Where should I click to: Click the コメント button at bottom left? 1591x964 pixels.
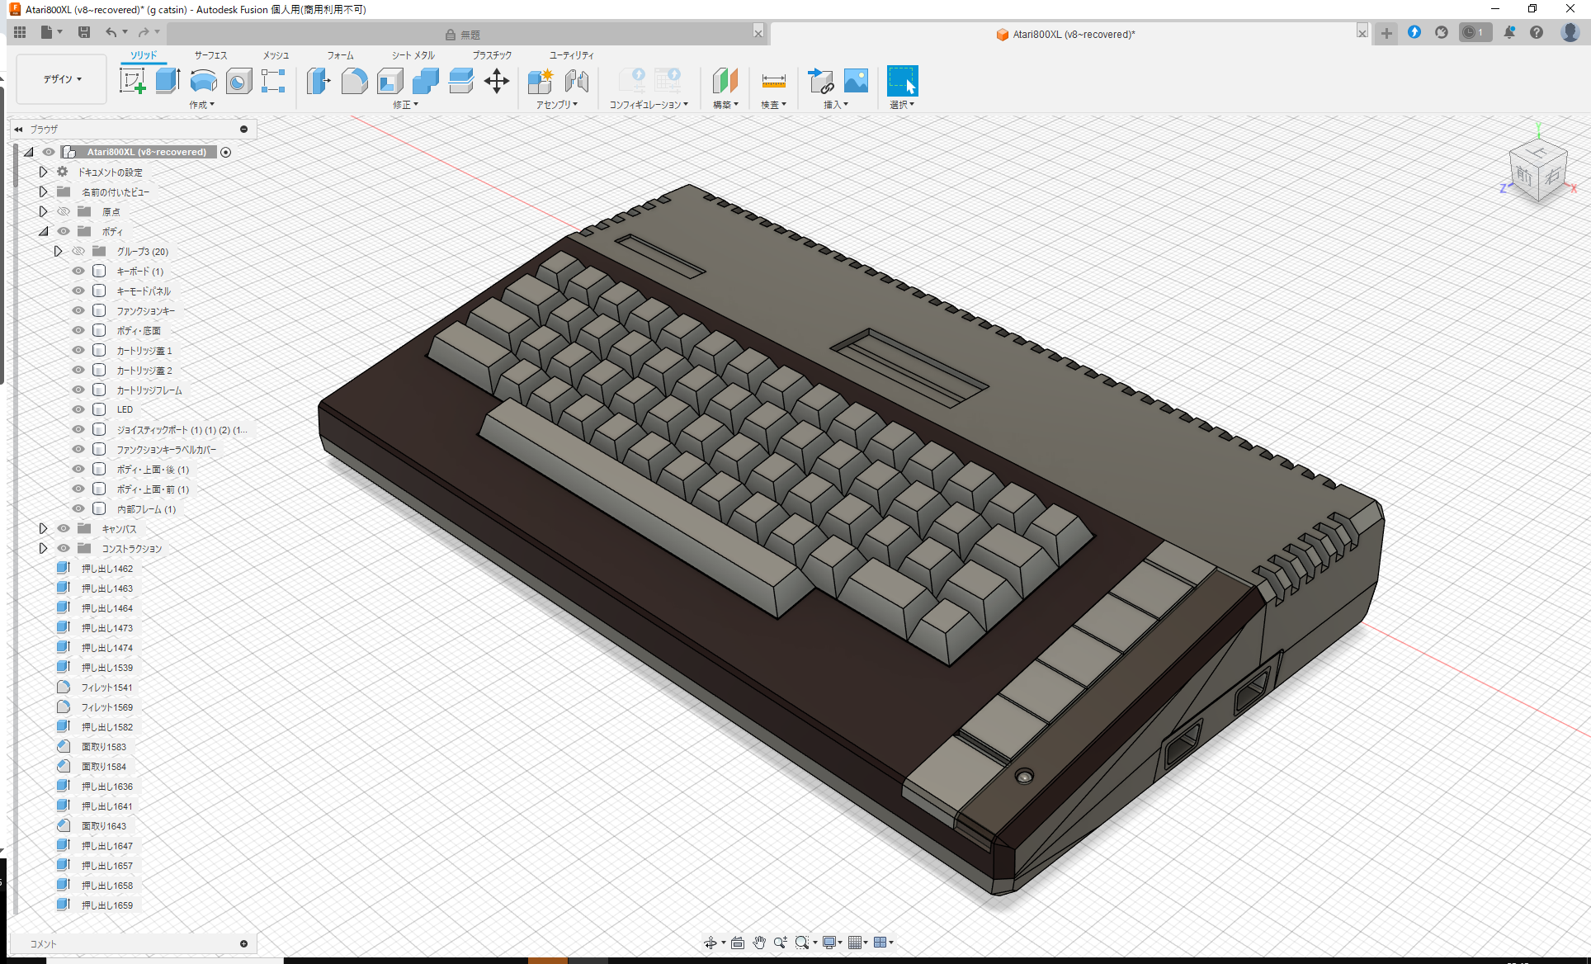coord(45,943)
